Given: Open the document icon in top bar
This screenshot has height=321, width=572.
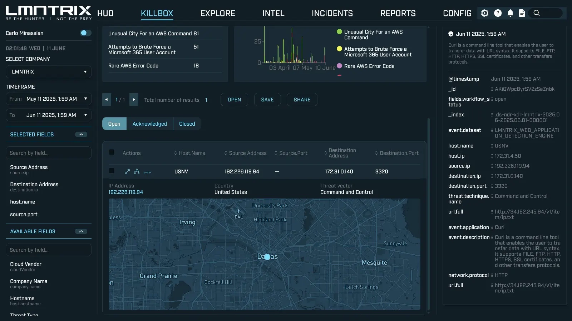Looking at the screenshot, I should pos(522,13).
